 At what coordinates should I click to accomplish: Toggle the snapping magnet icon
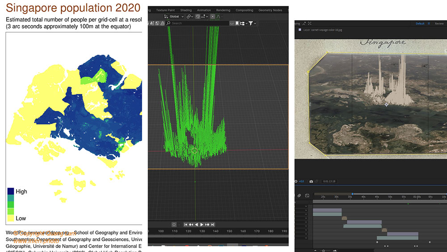(198, 17)
